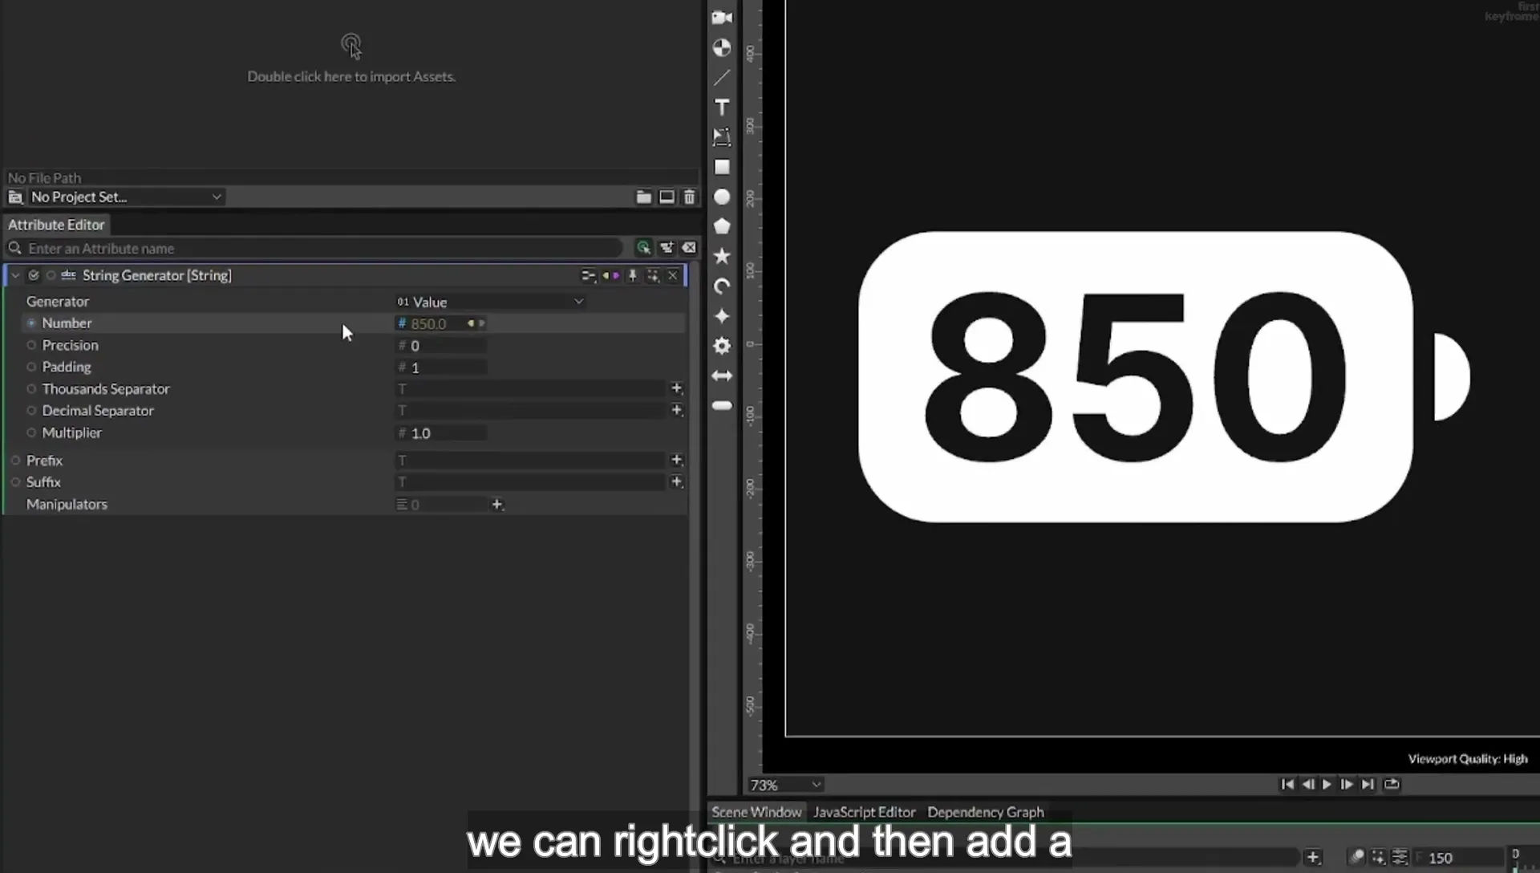Add a Manipulator with the plus button
The height and width of the screenshot is (873, 1540).
point(497,505)
